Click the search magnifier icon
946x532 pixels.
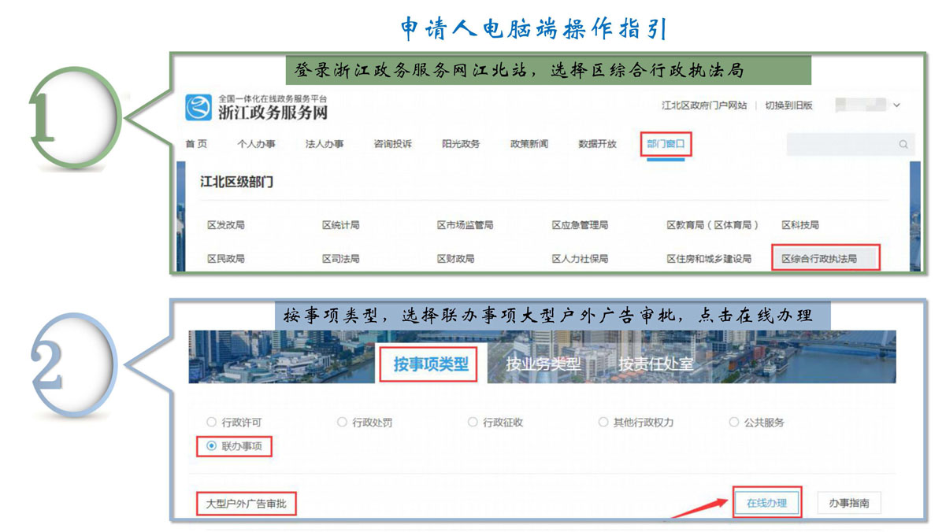903,144
